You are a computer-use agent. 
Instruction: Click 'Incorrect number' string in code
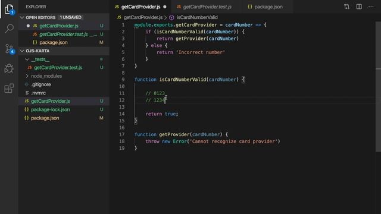tap(201, 52)
